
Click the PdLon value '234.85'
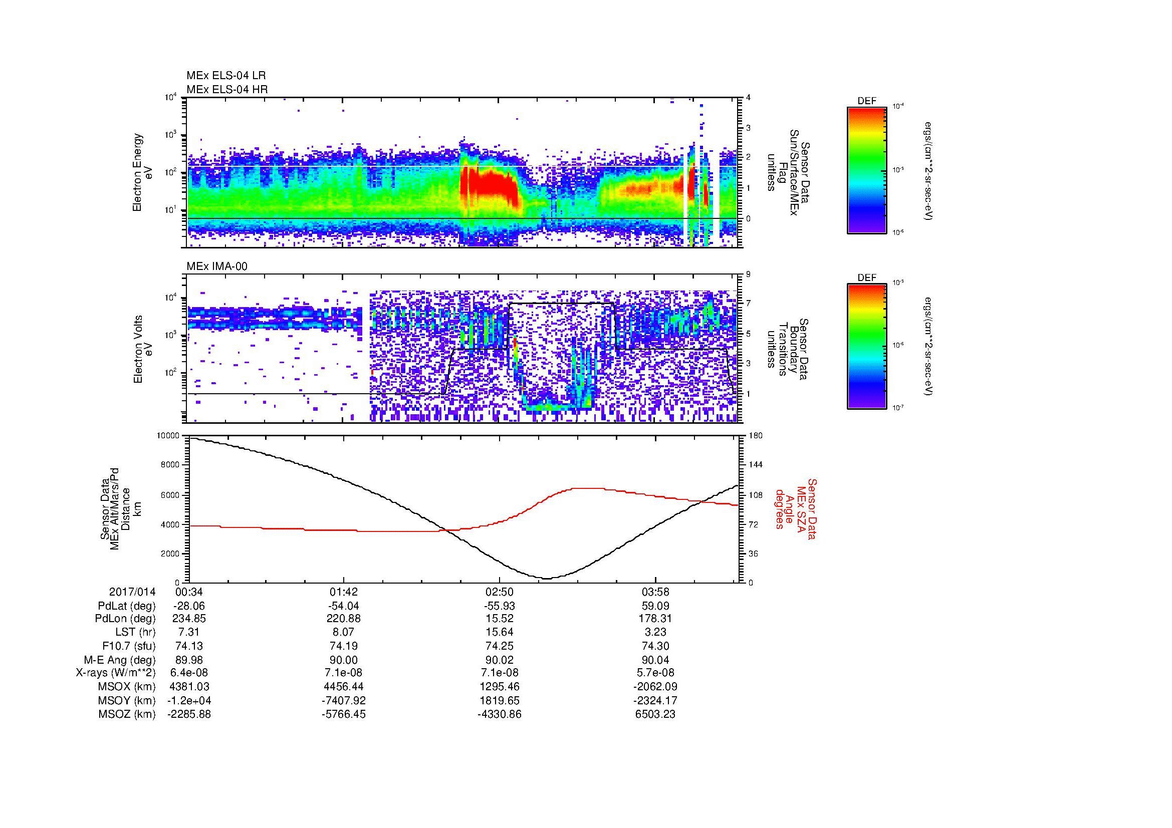pyautogui.click(x=189, y=619)
